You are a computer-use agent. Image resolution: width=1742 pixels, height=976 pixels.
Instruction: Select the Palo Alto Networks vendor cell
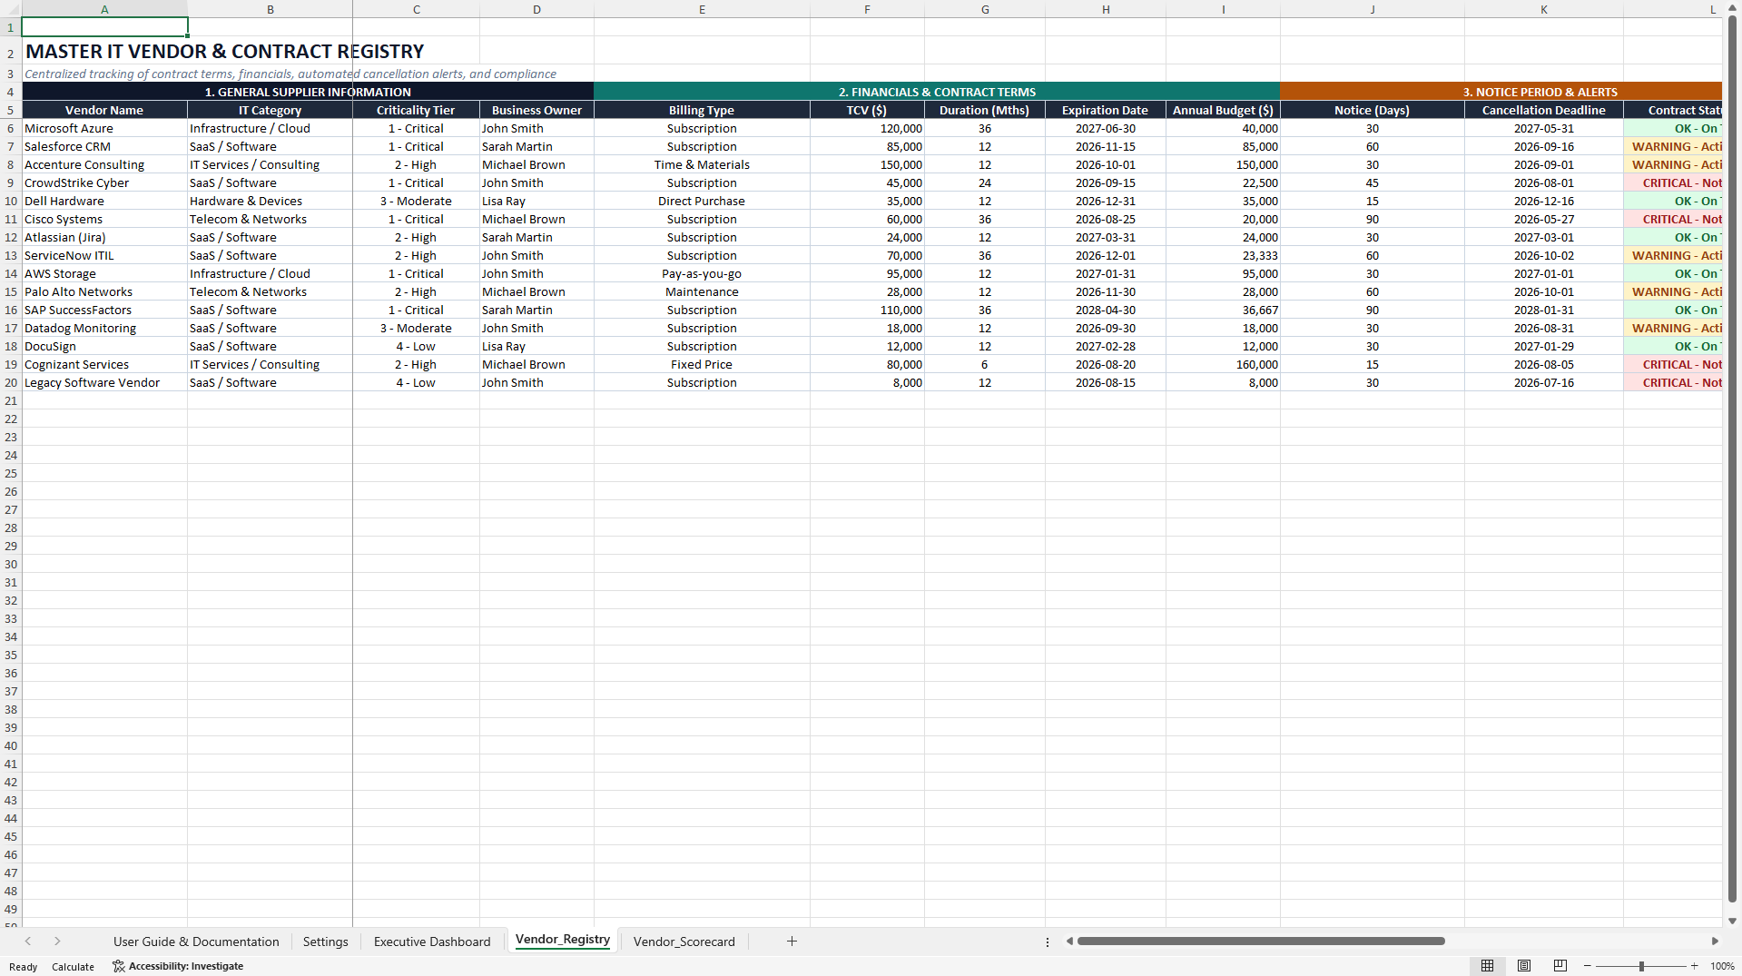pyautogui.click(x=104, y=291)
